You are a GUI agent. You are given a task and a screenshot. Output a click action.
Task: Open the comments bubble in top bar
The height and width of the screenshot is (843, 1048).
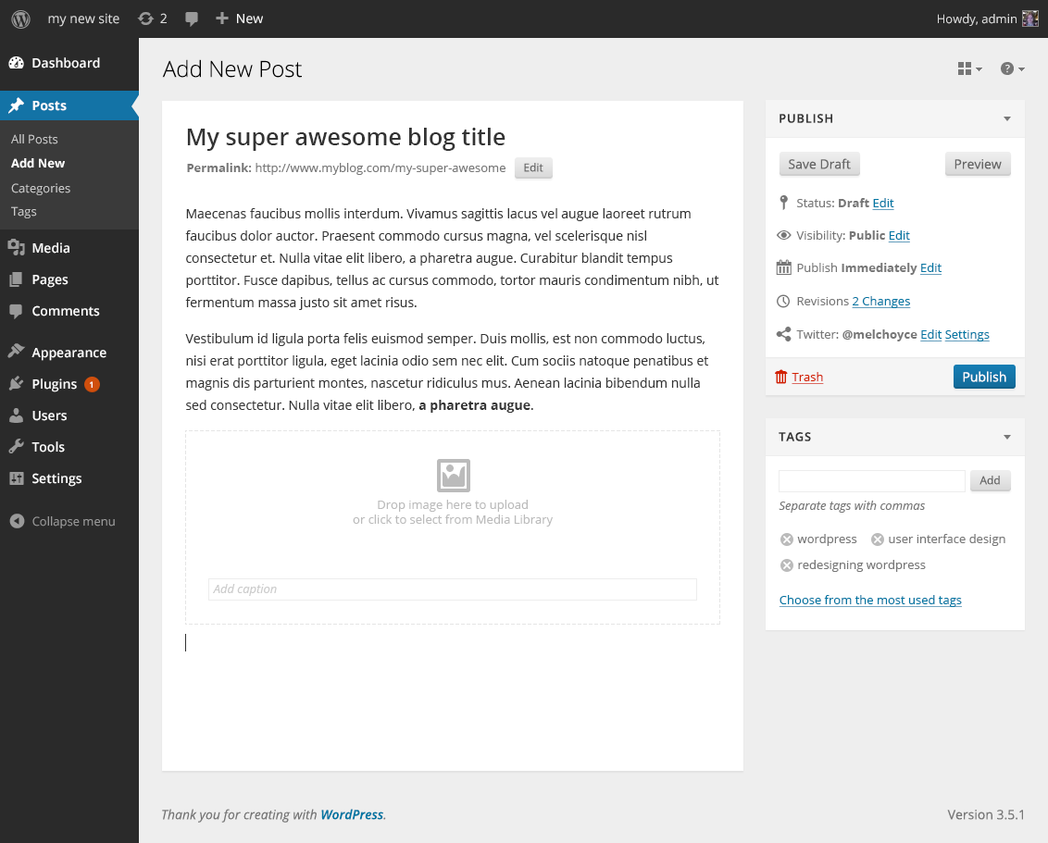click(191, 19)
